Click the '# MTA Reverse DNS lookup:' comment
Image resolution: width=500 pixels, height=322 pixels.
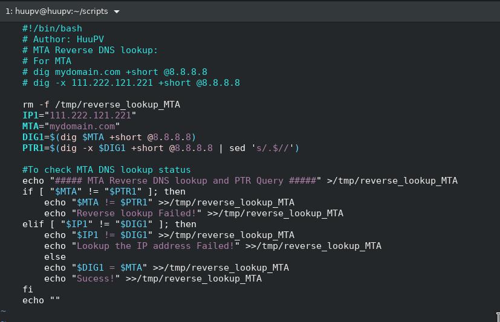90,50
